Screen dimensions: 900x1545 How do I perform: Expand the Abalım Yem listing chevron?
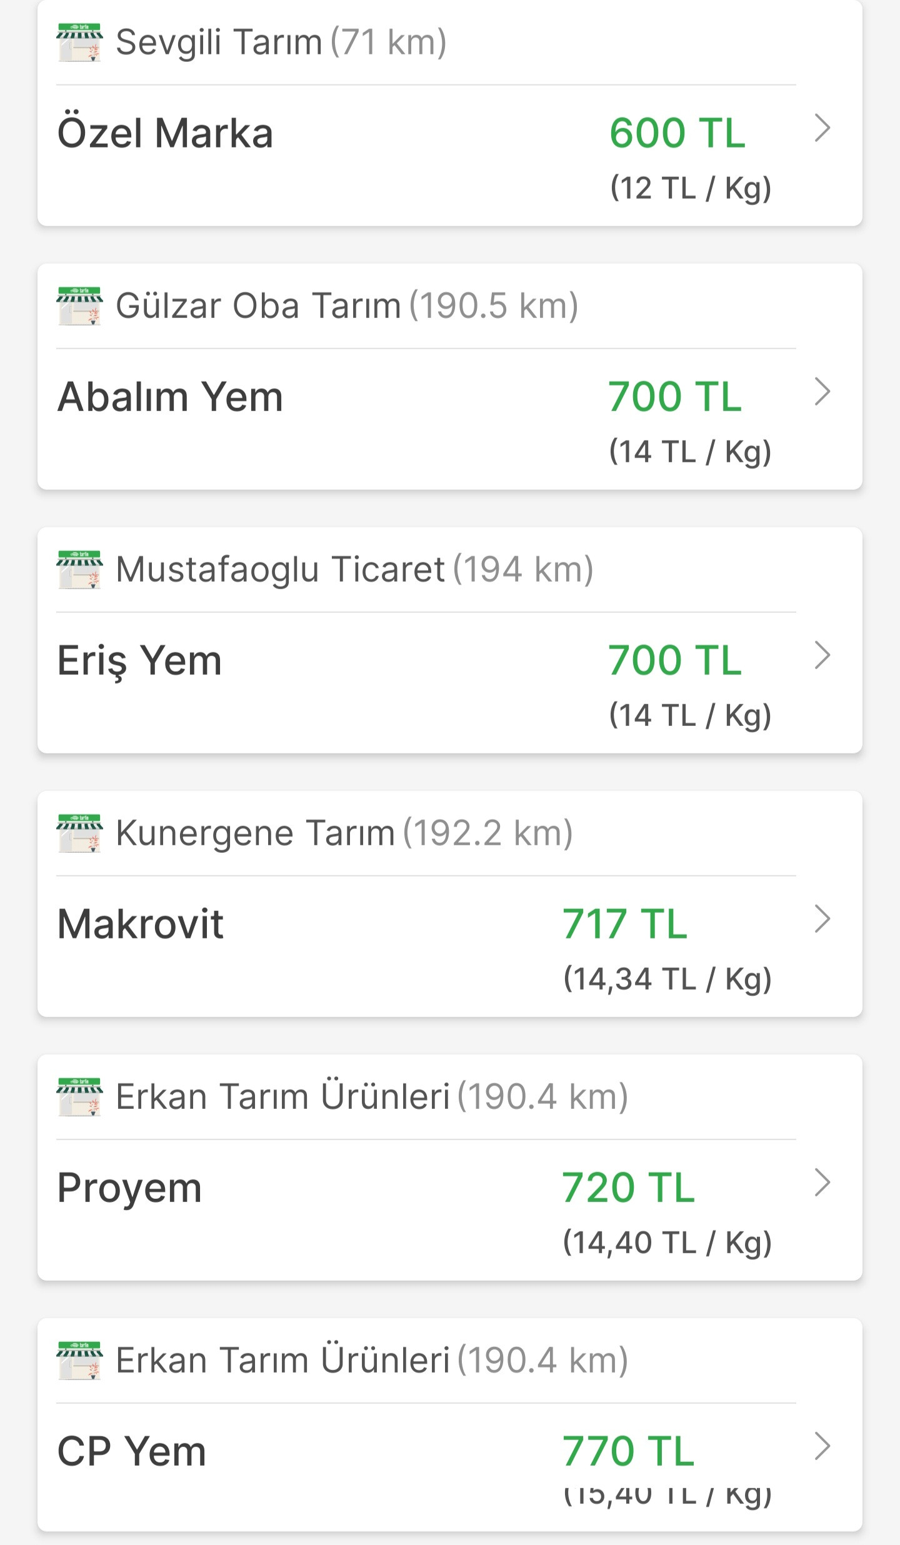point(822,392)
